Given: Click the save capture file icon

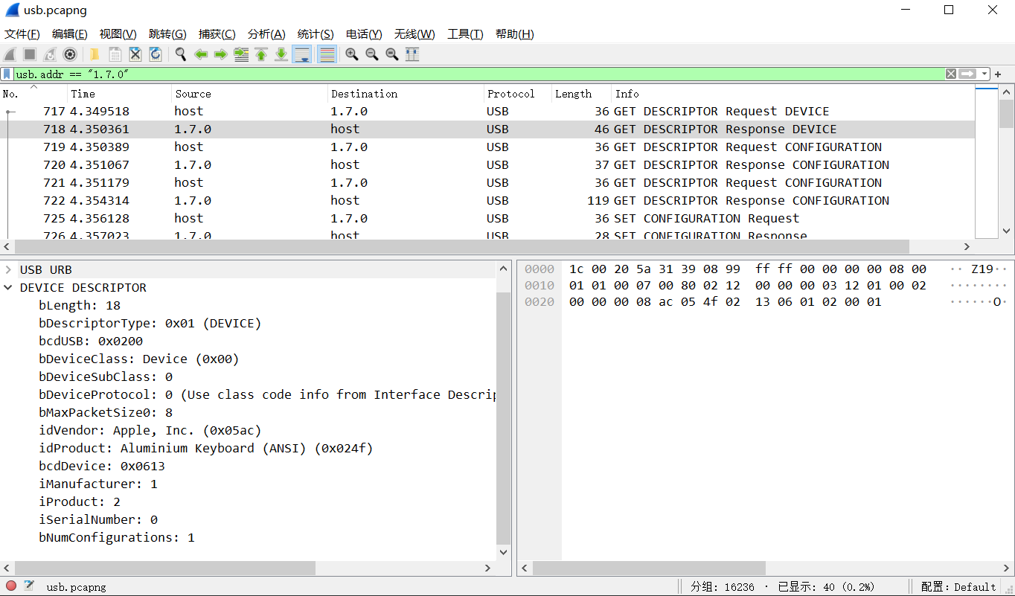Looking at the screenshot, I should pos(115,54).
